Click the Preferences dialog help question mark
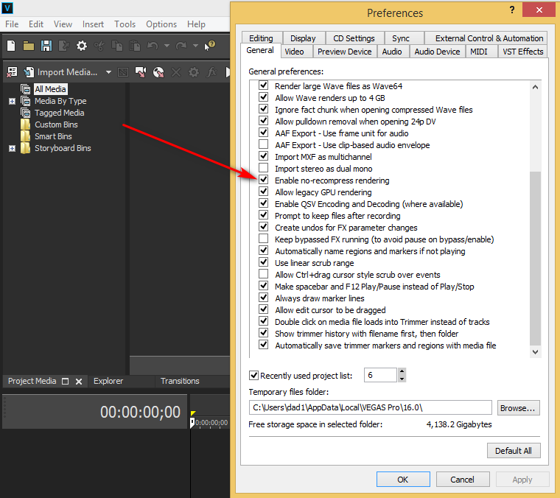The width and height of the screenshot is (560, 498). pos(512,10)
